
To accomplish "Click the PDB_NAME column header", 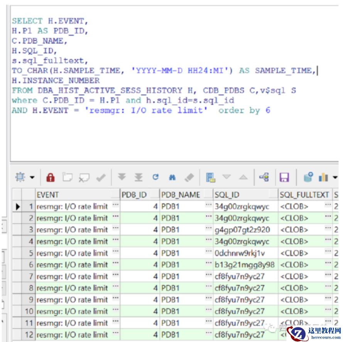I will pyautogui.click(x=186, y=194).
